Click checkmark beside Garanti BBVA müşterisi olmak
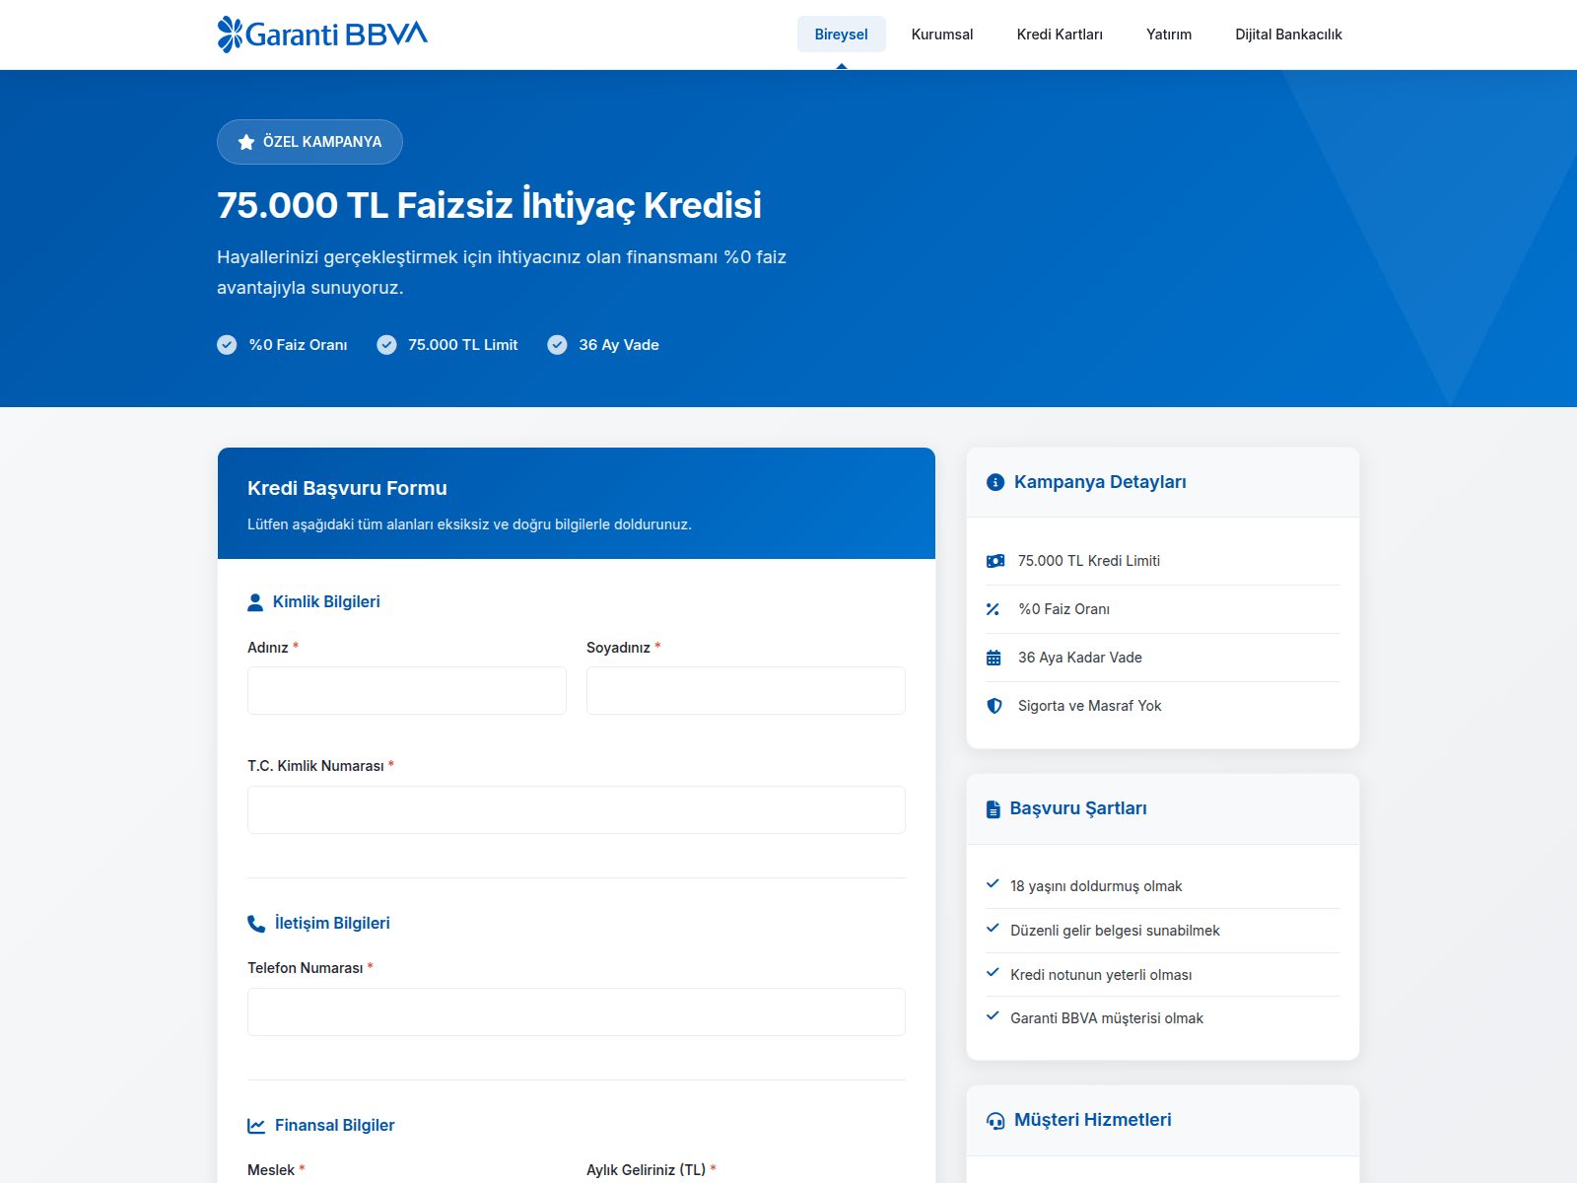The image size is (1577, 1183). (x=993, y=1016)
